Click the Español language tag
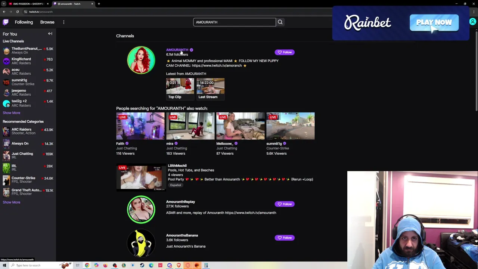 pyautogui.click(x=176, y=185)
